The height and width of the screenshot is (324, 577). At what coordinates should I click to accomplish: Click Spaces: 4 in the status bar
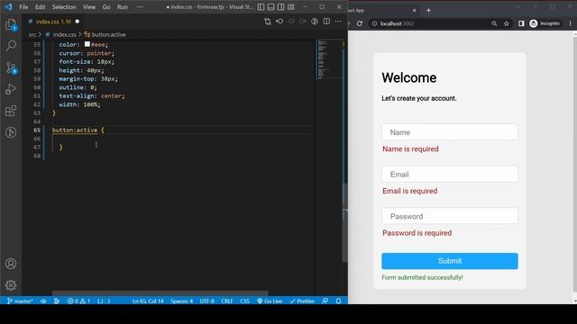tap(181, 301)
